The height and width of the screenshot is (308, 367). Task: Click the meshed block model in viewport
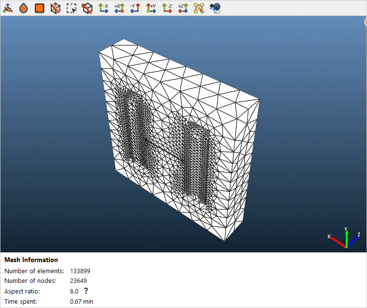[x=179, y=140]
